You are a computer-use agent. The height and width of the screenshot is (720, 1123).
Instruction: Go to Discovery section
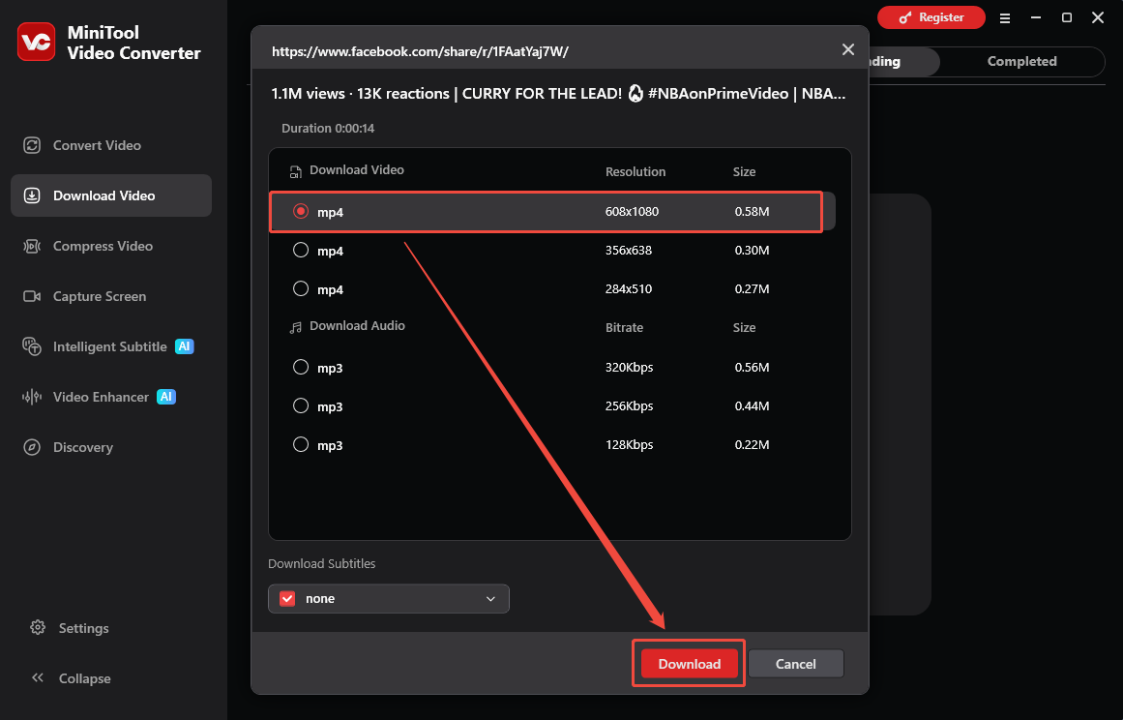pos(111,448)
